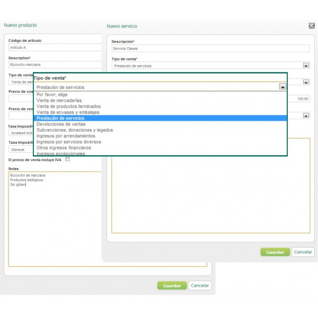The height and width of the screenshot is (318, 318).
Task: Choose 'Ingresos por servicios diversos'
Action: pos(69,142)
